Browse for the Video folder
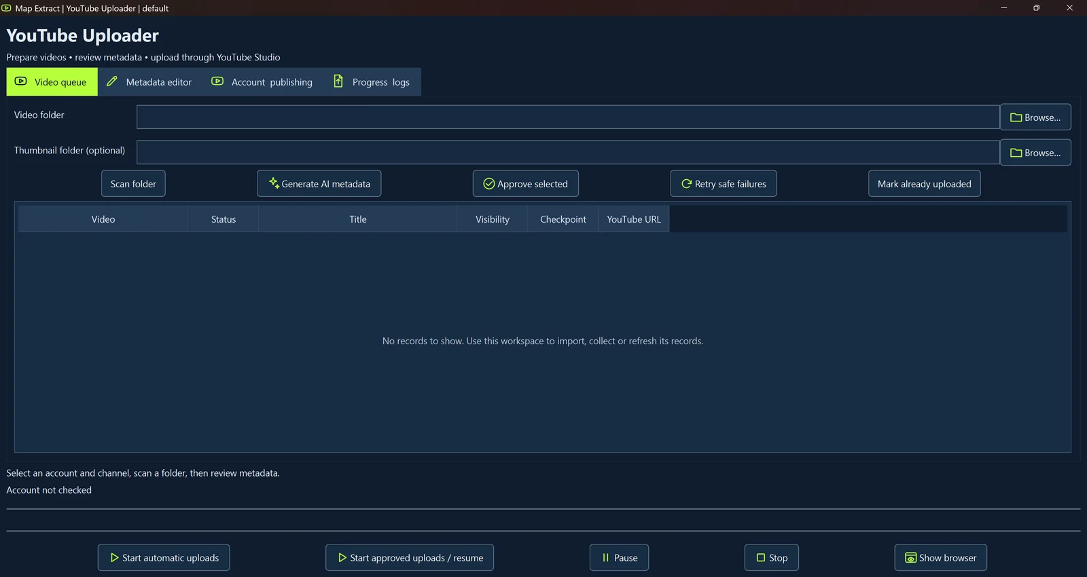This screenshot has height=577, width=1087. tap(1035, 117)
